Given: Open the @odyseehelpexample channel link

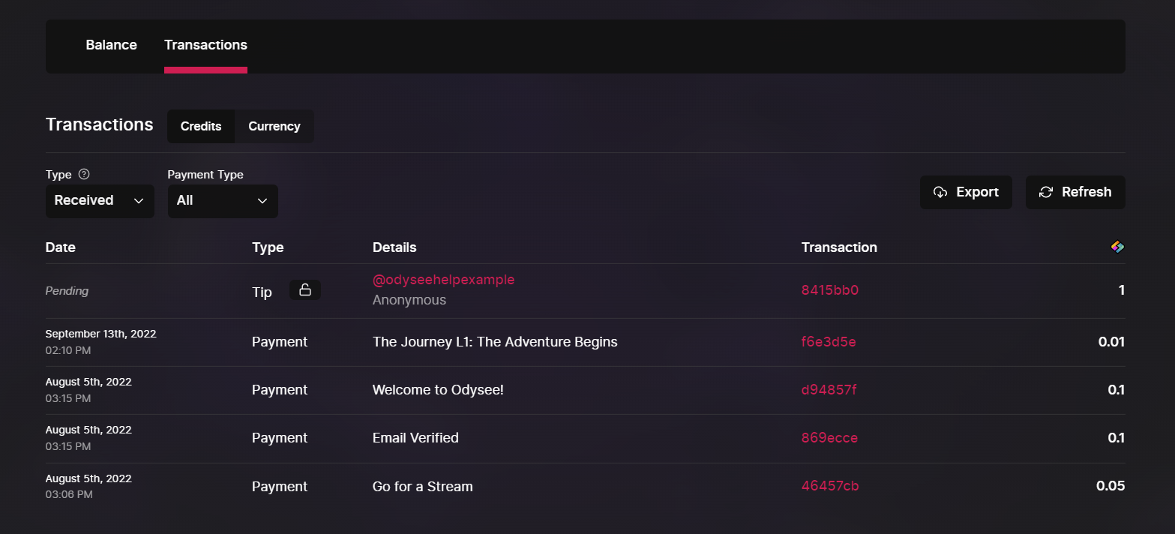Looking at the screenshot, I should [444, 280].
